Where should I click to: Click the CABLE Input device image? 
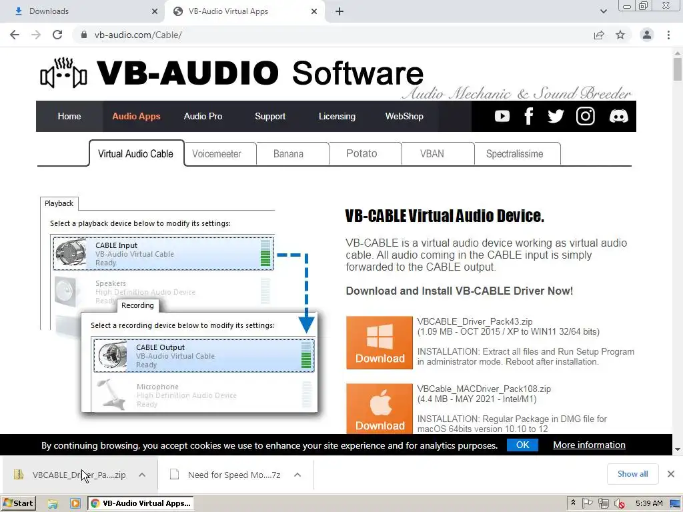pyautogui.click(x=71, y=253)
